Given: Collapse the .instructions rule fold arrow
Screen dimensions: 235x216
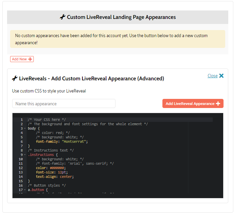Looking at the screenshot, I should [x=25, y=155].
